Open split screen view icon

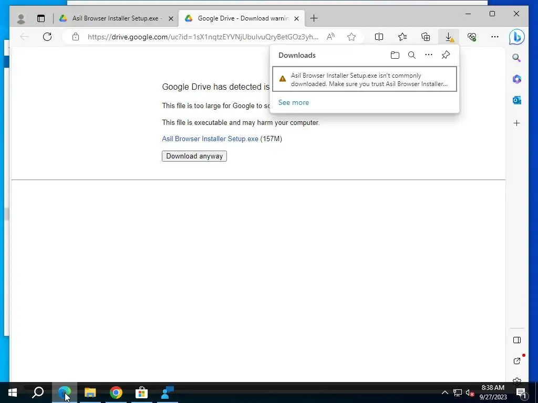pos(379,37)
